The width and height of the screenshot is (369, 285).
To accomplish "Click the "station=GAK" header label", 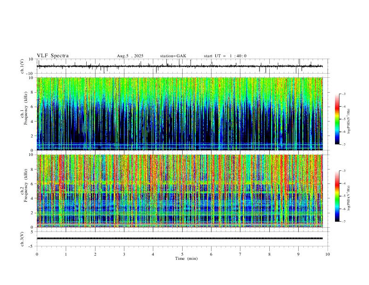I will click(x=173, y=56).
